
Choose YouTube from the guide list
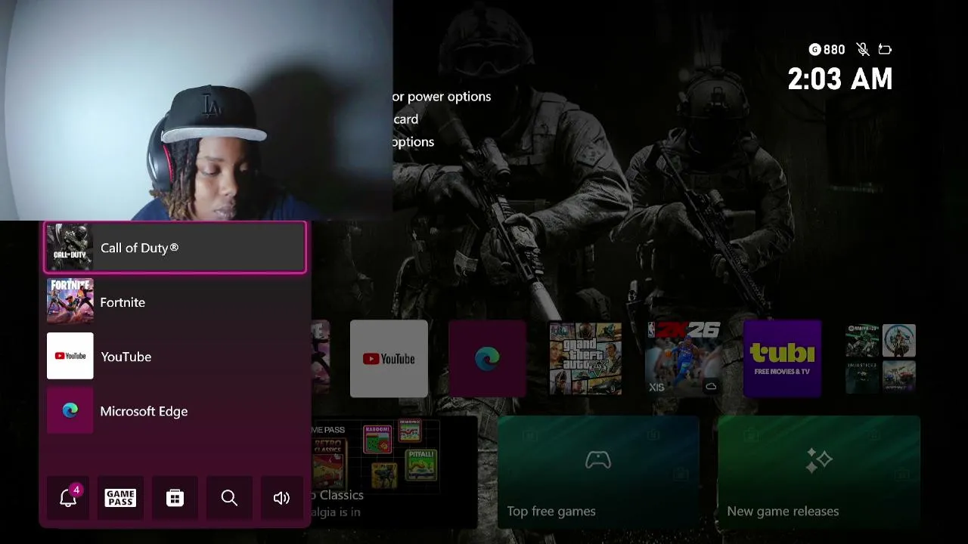(175, 357)
